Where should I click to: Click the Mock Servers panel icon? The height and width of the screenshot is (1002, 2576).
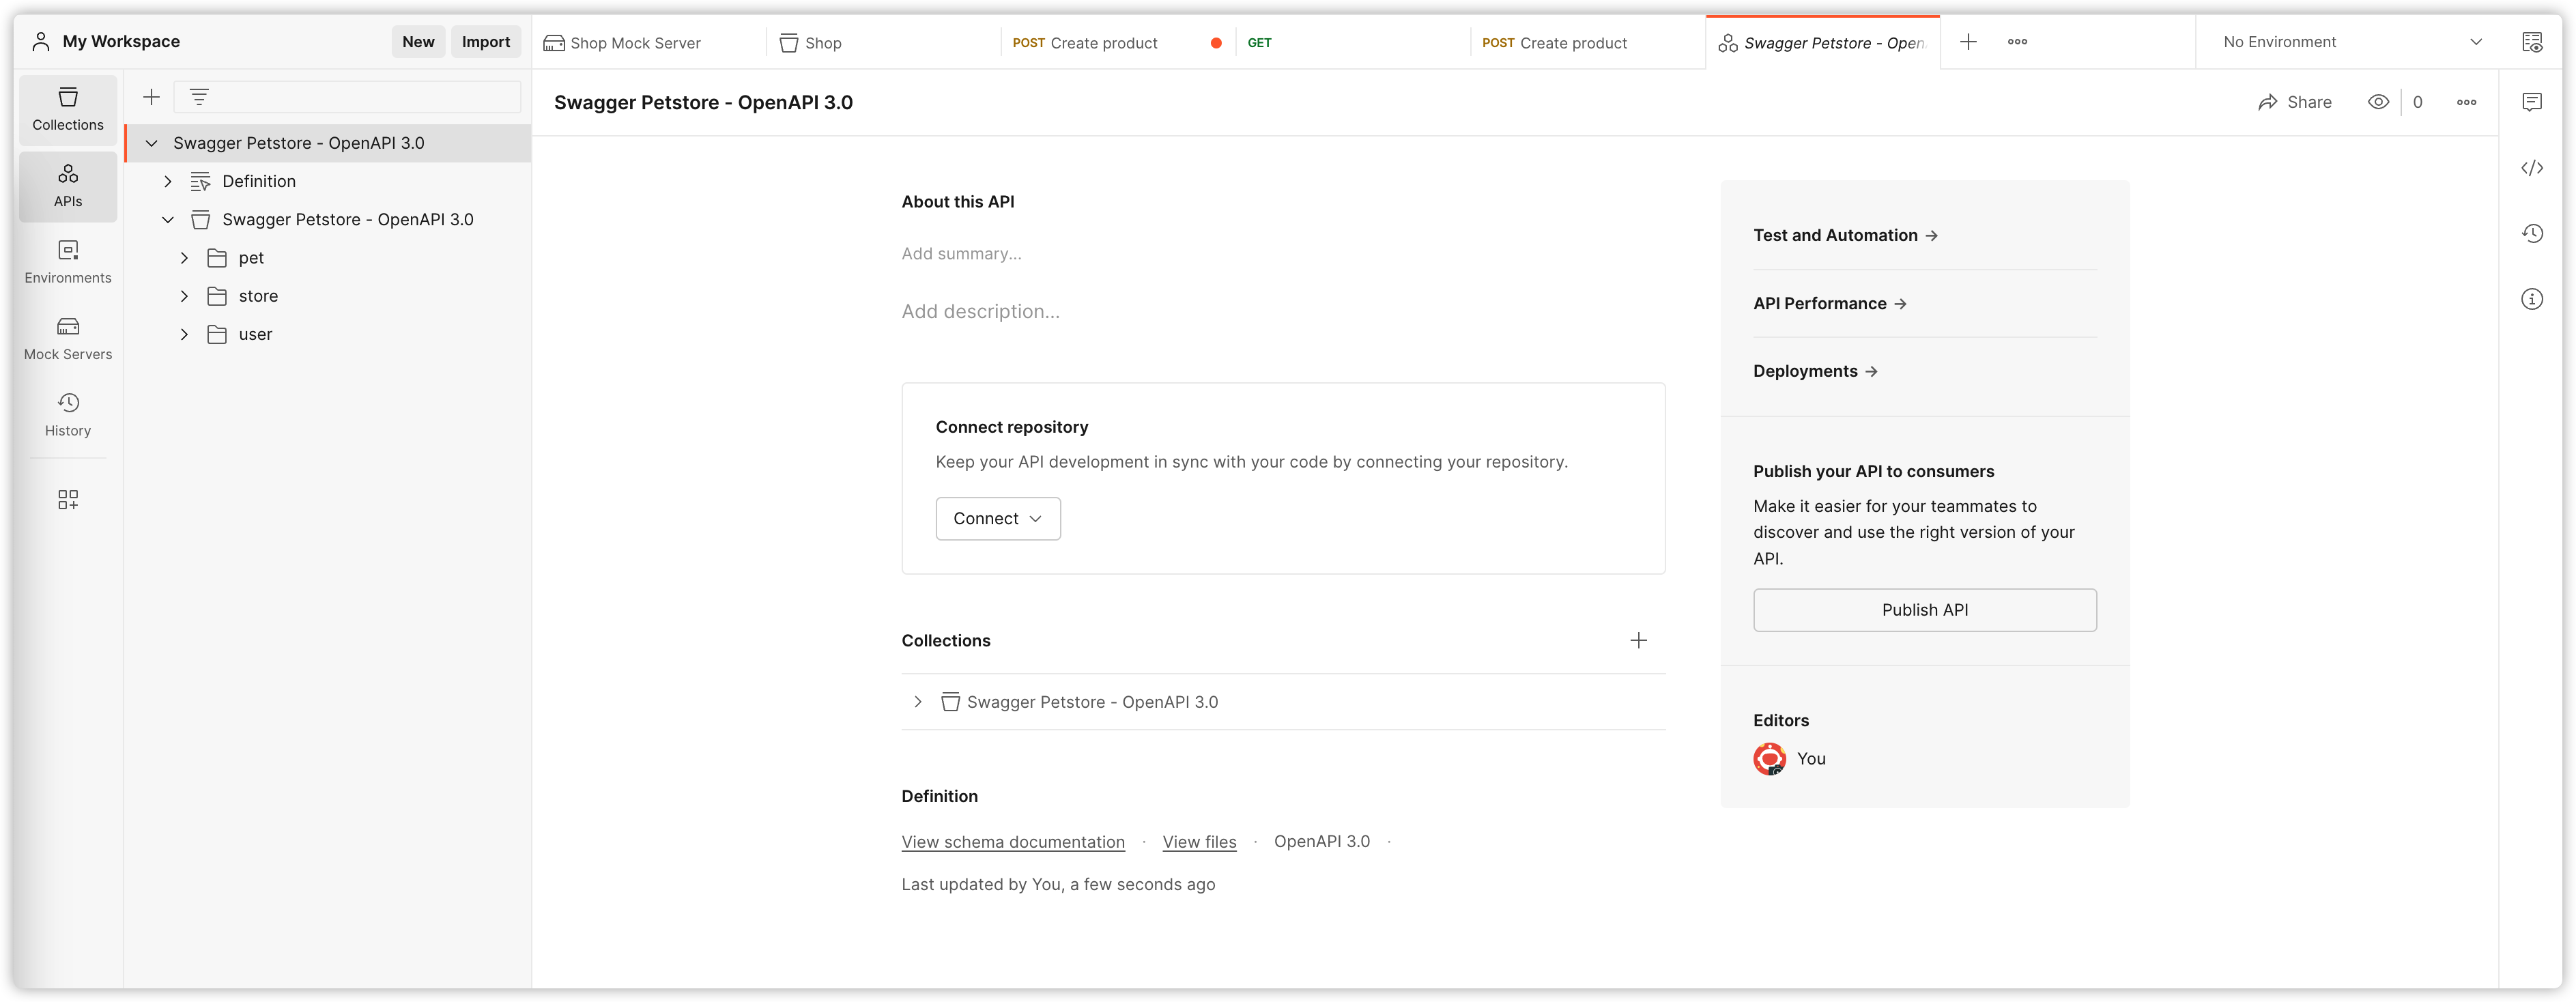[68, 327]
